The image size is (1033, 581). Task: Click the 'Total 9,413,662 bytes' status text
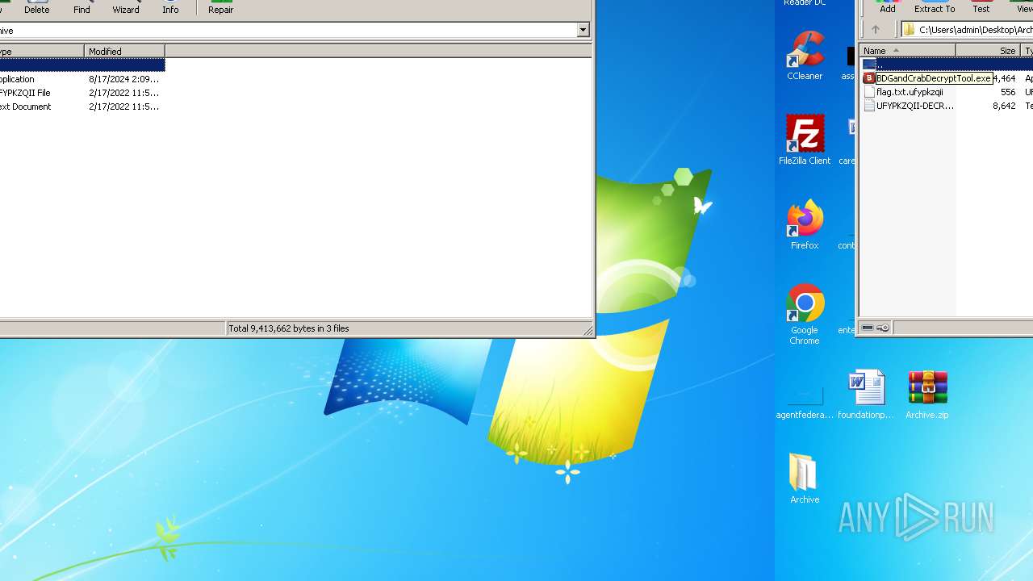tap(289, 328)
